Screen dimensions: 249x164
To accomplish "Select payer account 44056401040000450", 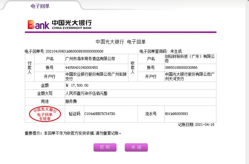I will (82, 68).
